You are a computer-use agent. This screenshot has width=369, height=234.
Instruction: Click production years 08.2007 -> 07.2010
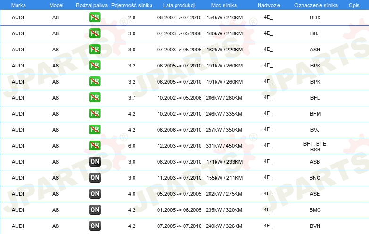[x=179, y=17]
